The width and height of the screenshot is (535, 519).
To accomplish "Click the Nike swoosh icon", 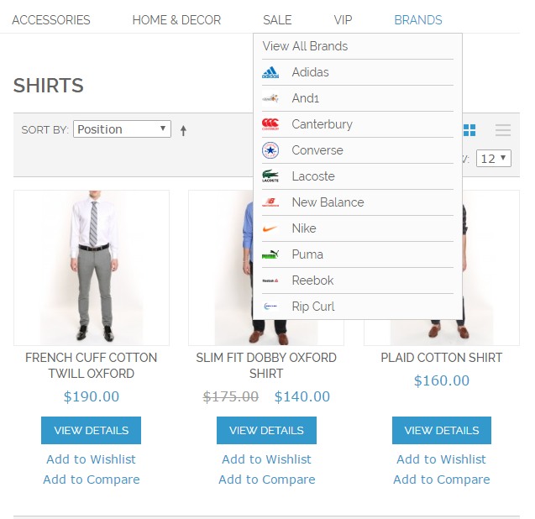I will pos(270,228).
